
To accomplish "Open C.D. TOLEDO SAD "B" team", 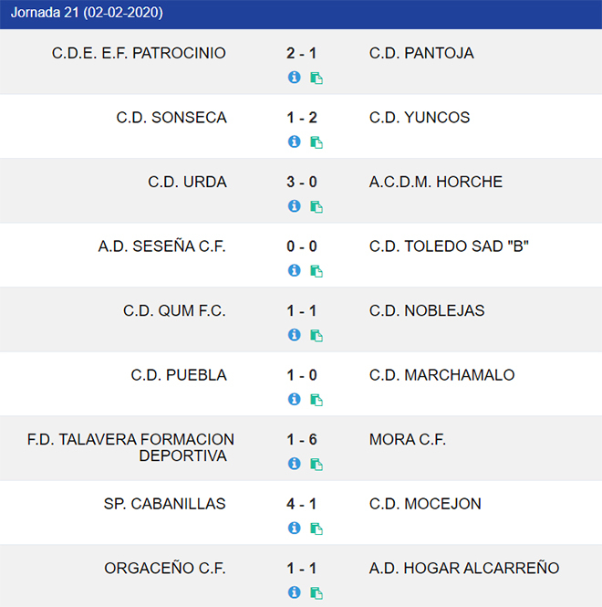I will [x=449, y=246].
